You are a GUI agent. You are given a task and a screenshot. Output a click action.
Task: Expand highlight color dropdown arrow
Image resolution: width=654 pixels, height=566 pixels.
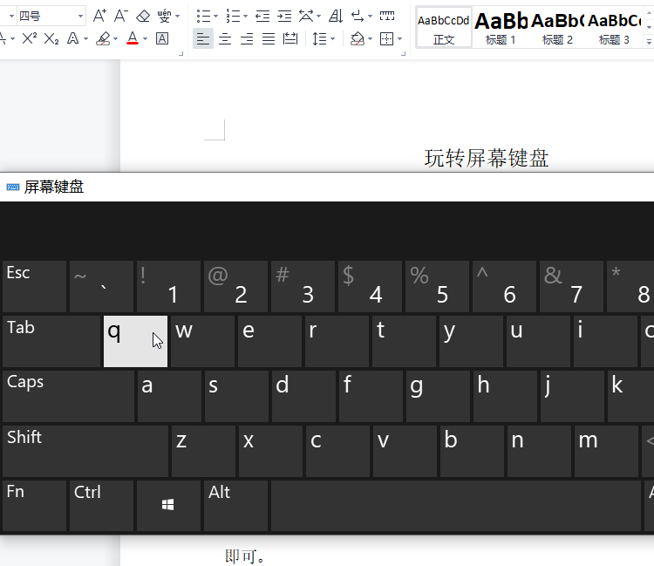(115, 38)
